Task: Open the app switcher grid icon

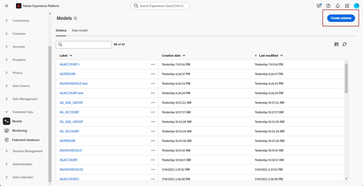Action: click(347, 6)
